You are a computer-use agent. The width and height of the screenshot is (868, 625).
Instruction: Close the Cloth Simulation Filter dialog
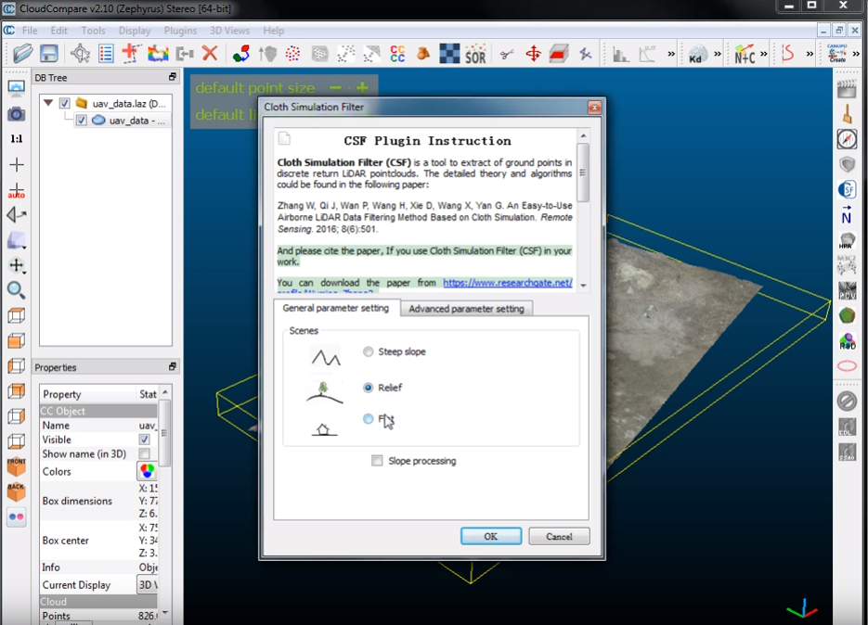[594, 107]
